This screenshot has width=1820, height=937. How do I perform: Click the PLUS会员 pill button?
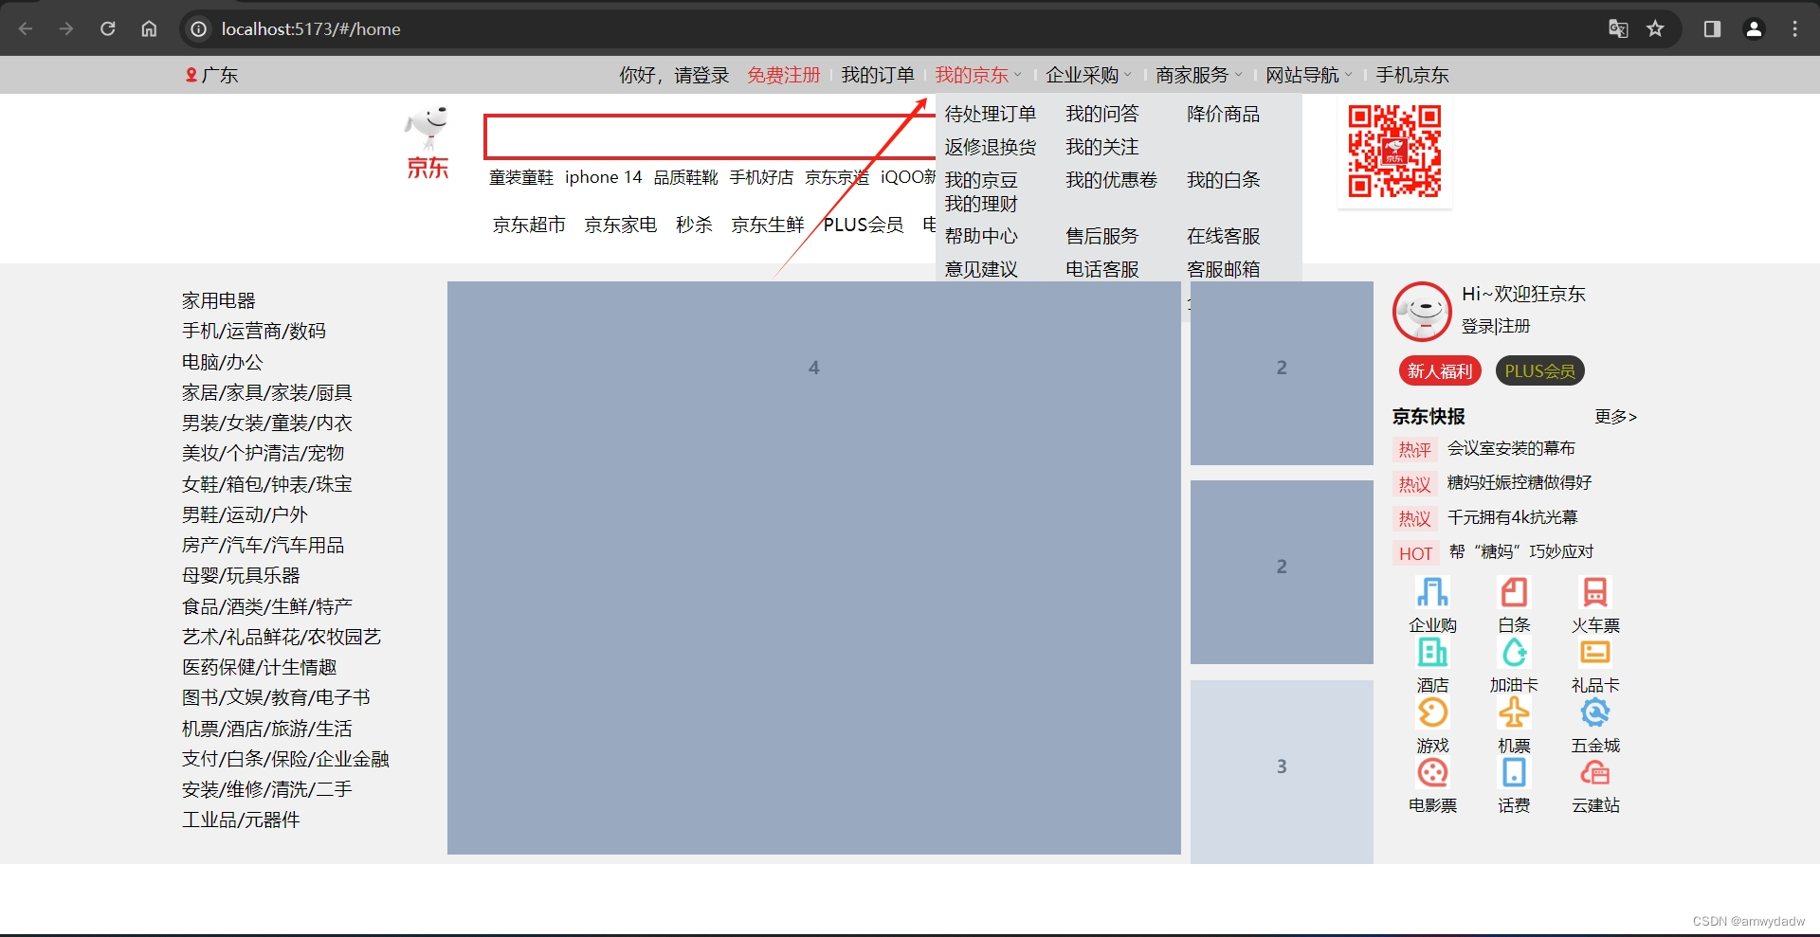[x=1540, y=370]
